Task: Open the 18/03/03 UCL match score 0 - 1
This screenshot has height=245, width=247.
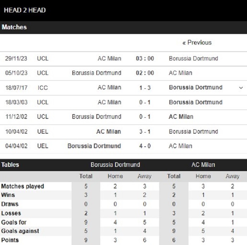Action: tap(145, 102)
